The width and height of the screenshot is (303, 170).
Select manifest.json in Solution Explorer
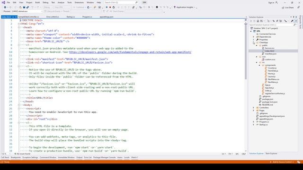270,54
